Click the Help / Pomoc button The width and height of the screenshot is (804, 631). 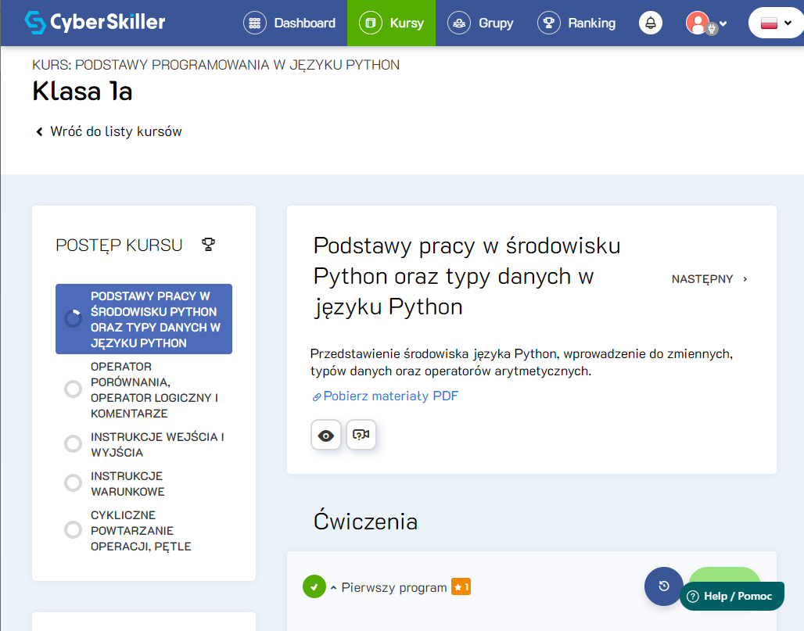pos(731,596)
